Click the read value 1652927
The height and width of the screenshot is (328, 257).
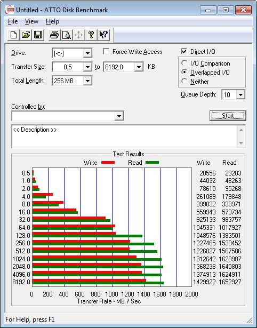[230, 282]
